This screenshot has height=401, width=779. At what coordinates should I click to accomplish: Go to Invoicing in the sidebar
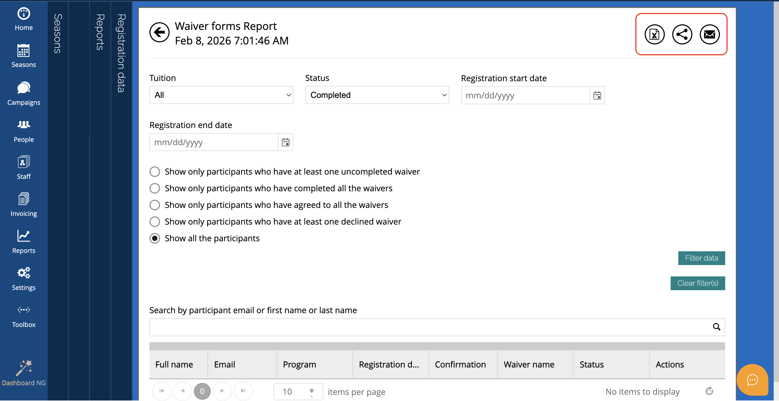[x=24, y=205]
